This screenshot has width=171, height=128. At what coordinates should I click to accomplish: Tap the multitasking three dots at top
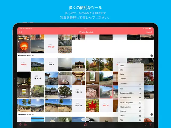(x=85, y=28)
